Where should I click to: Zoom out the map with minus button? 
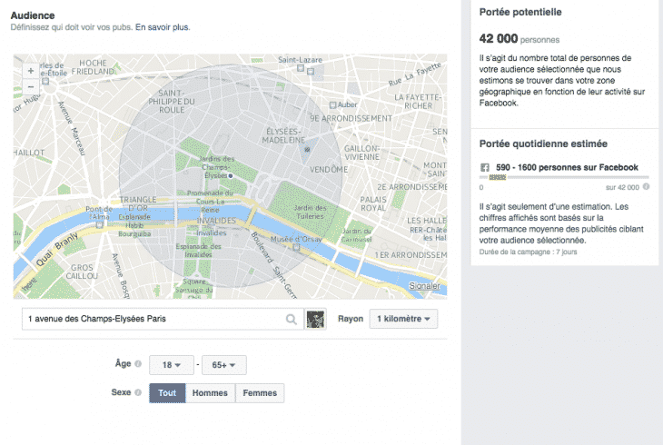click(x=31, y=86)
